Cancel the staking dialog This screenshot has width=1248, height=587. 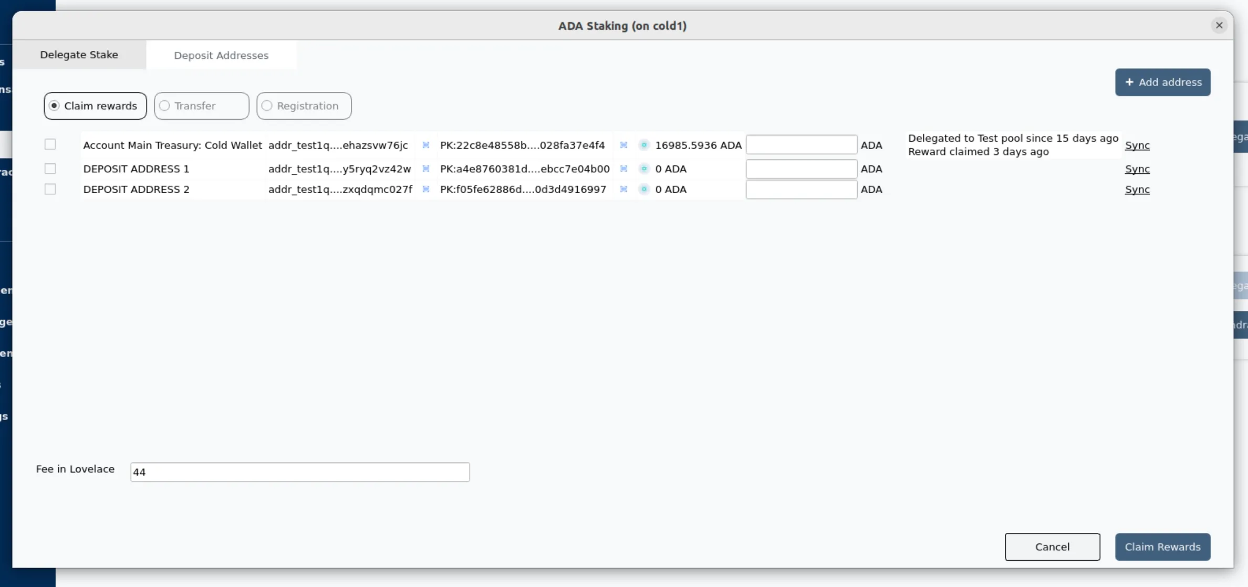1053,547
